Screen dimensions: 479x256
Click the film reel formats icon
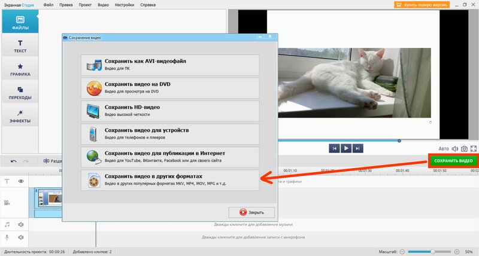click(94, 180)
